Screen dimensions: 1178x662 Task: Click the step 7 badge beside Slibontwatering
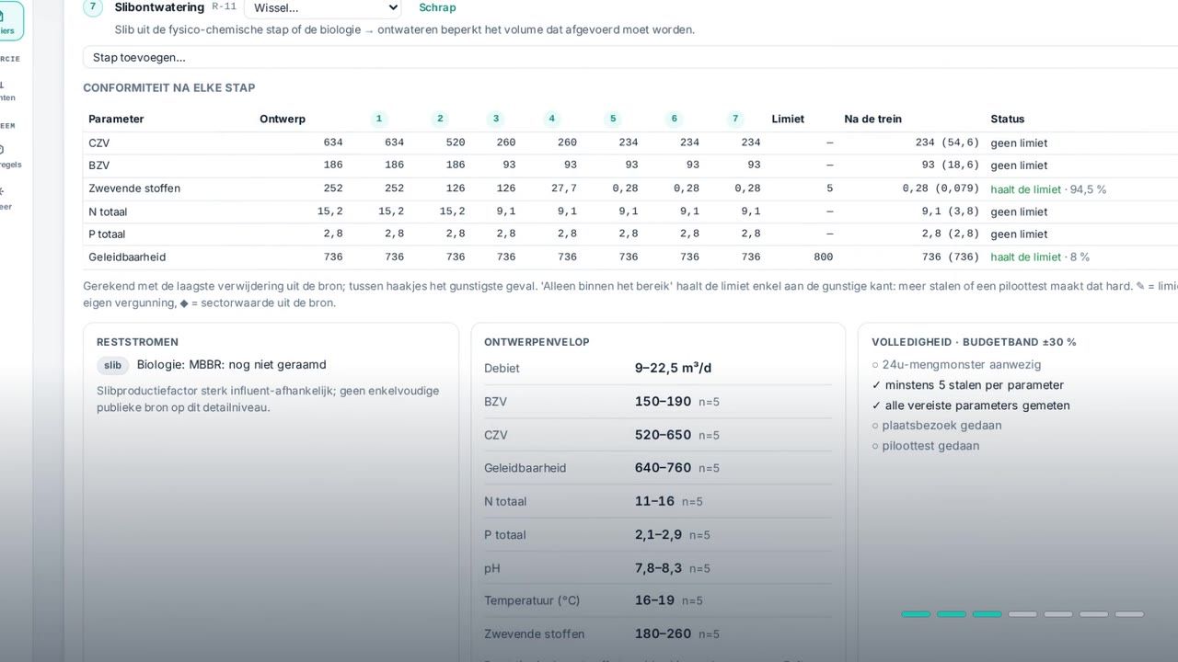[93, 7]
